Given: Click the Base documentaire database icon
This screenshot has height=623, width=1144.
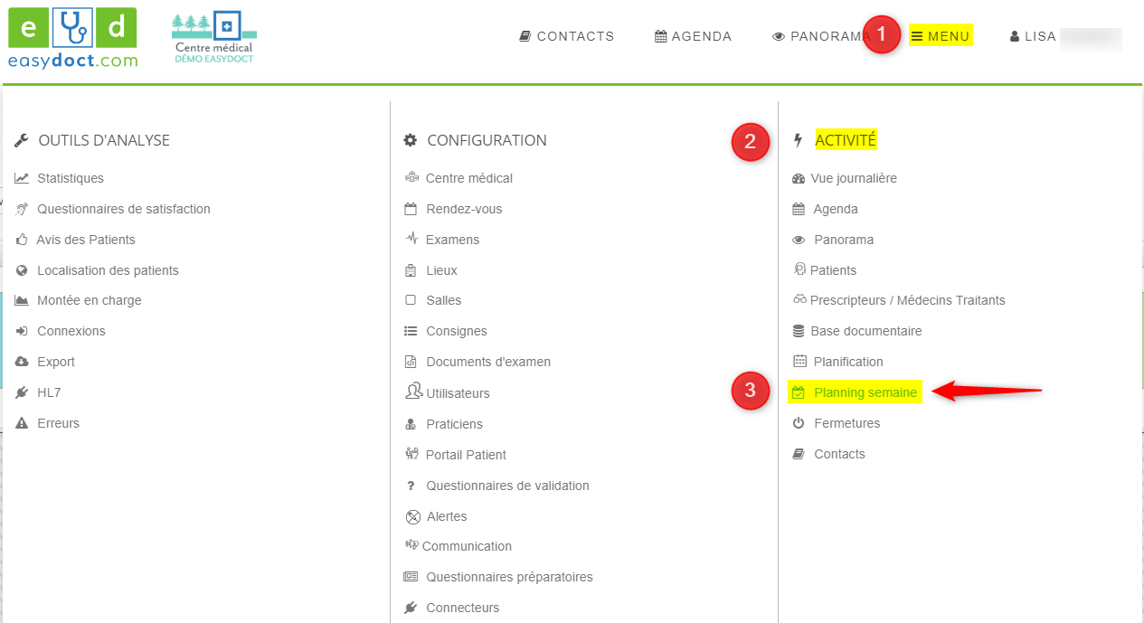Looking at the screenshot, I should point(799,331).
